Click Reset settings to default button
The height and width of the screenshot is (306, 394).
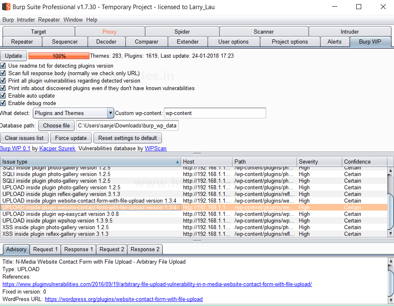127,138
